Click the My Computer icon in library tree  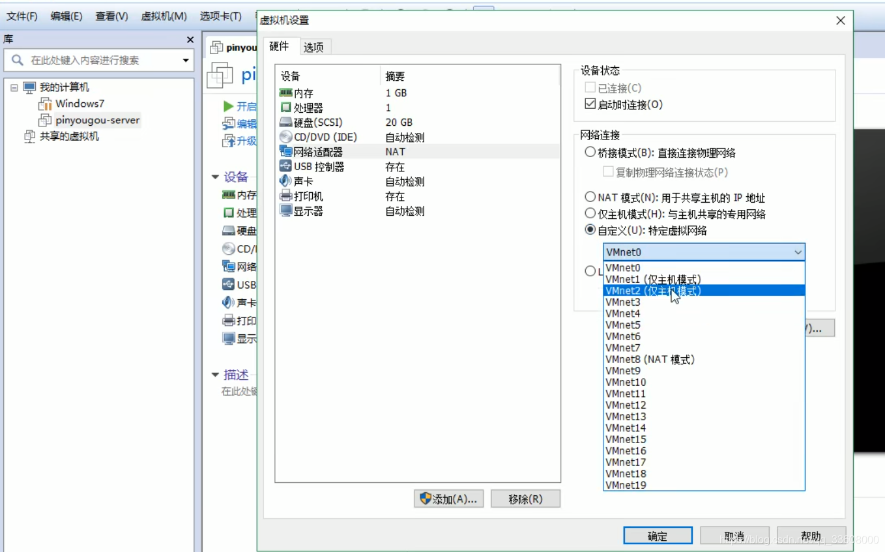coord(29,87)
